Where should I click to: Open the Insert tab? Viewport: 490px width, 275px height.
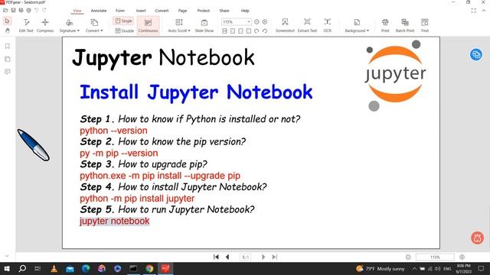141,11
